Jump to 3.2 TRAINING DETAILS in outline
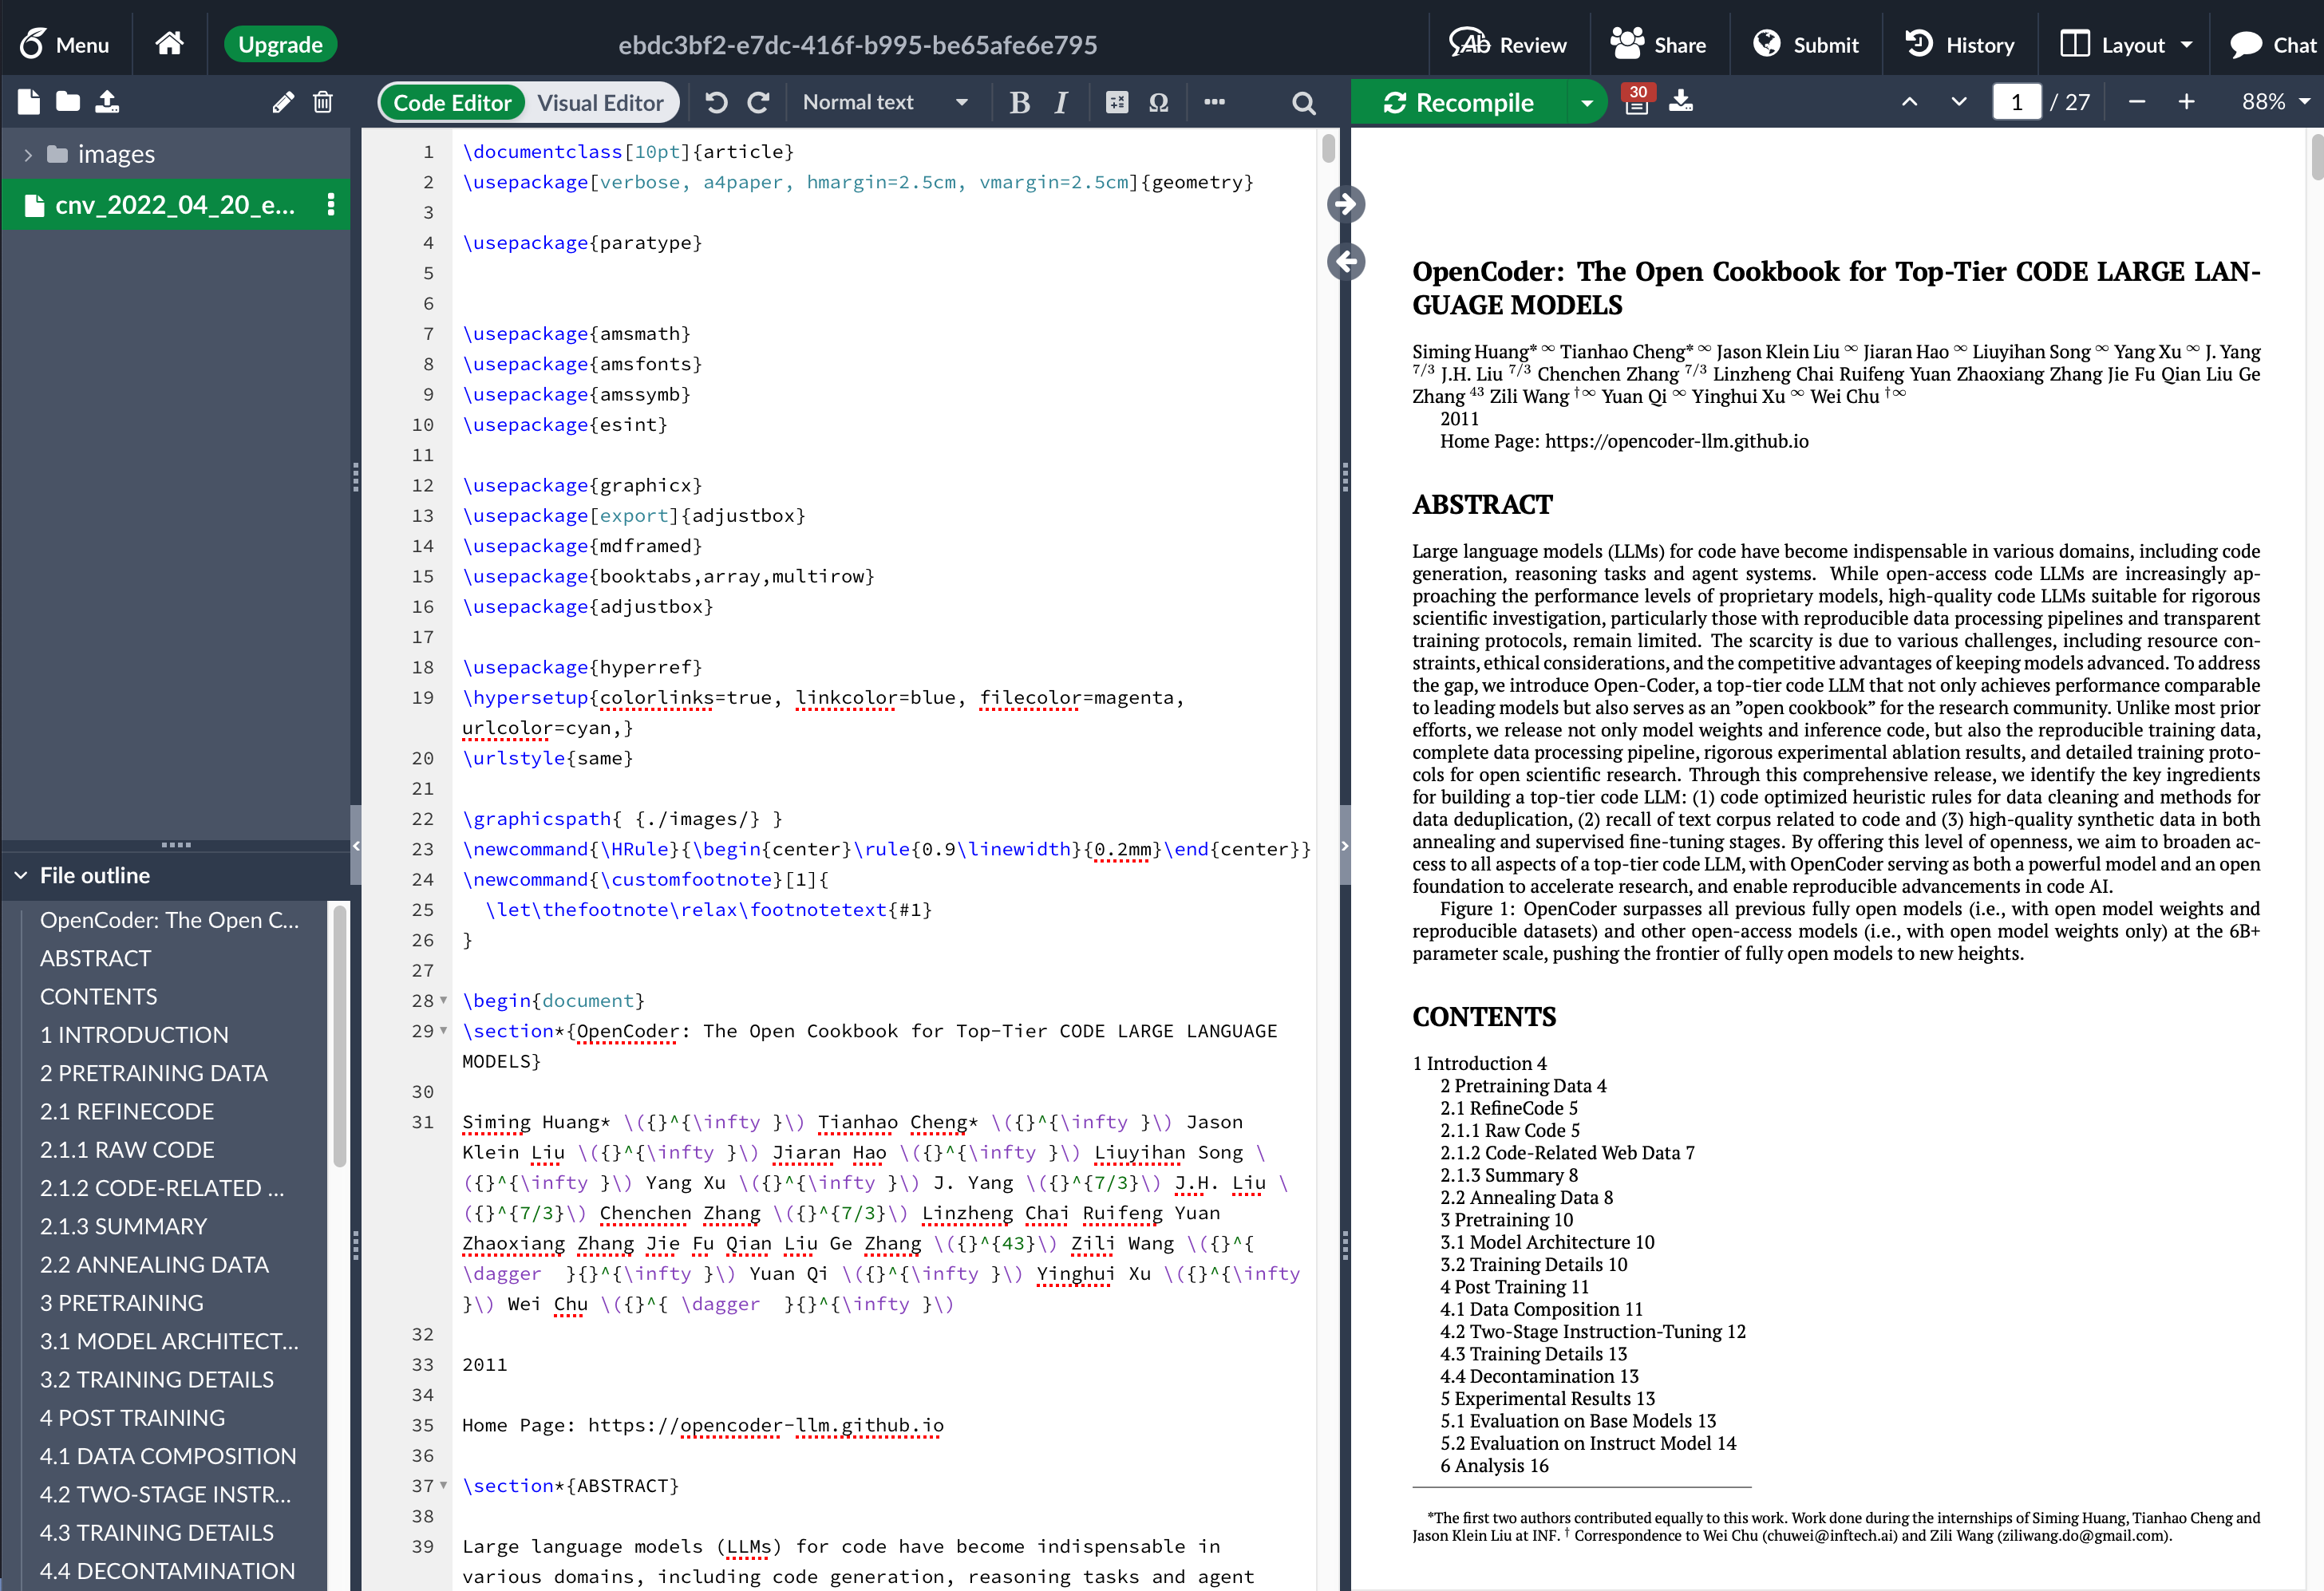The width and height of the screenshot is (2324, 1591). (x=156, y=1379)
